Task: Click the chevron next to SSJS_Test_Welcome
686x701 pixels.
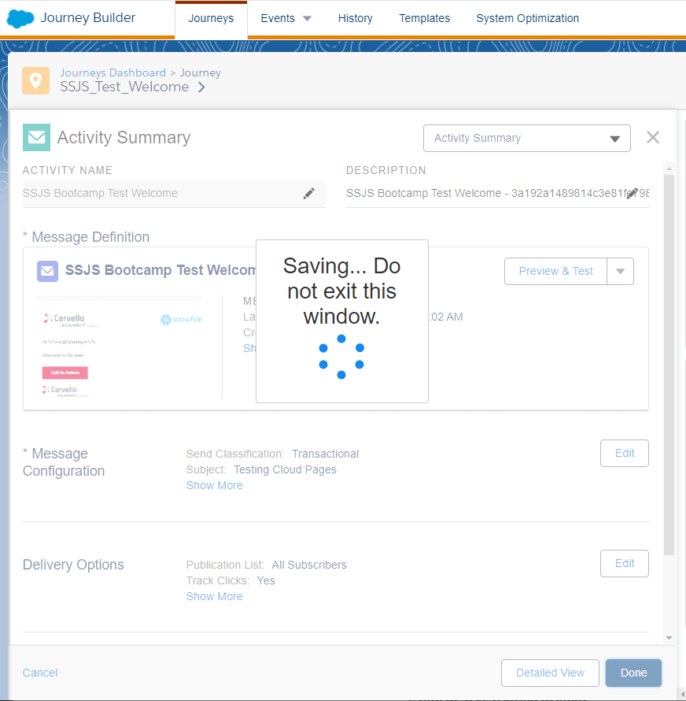Action: coord(202,87)
